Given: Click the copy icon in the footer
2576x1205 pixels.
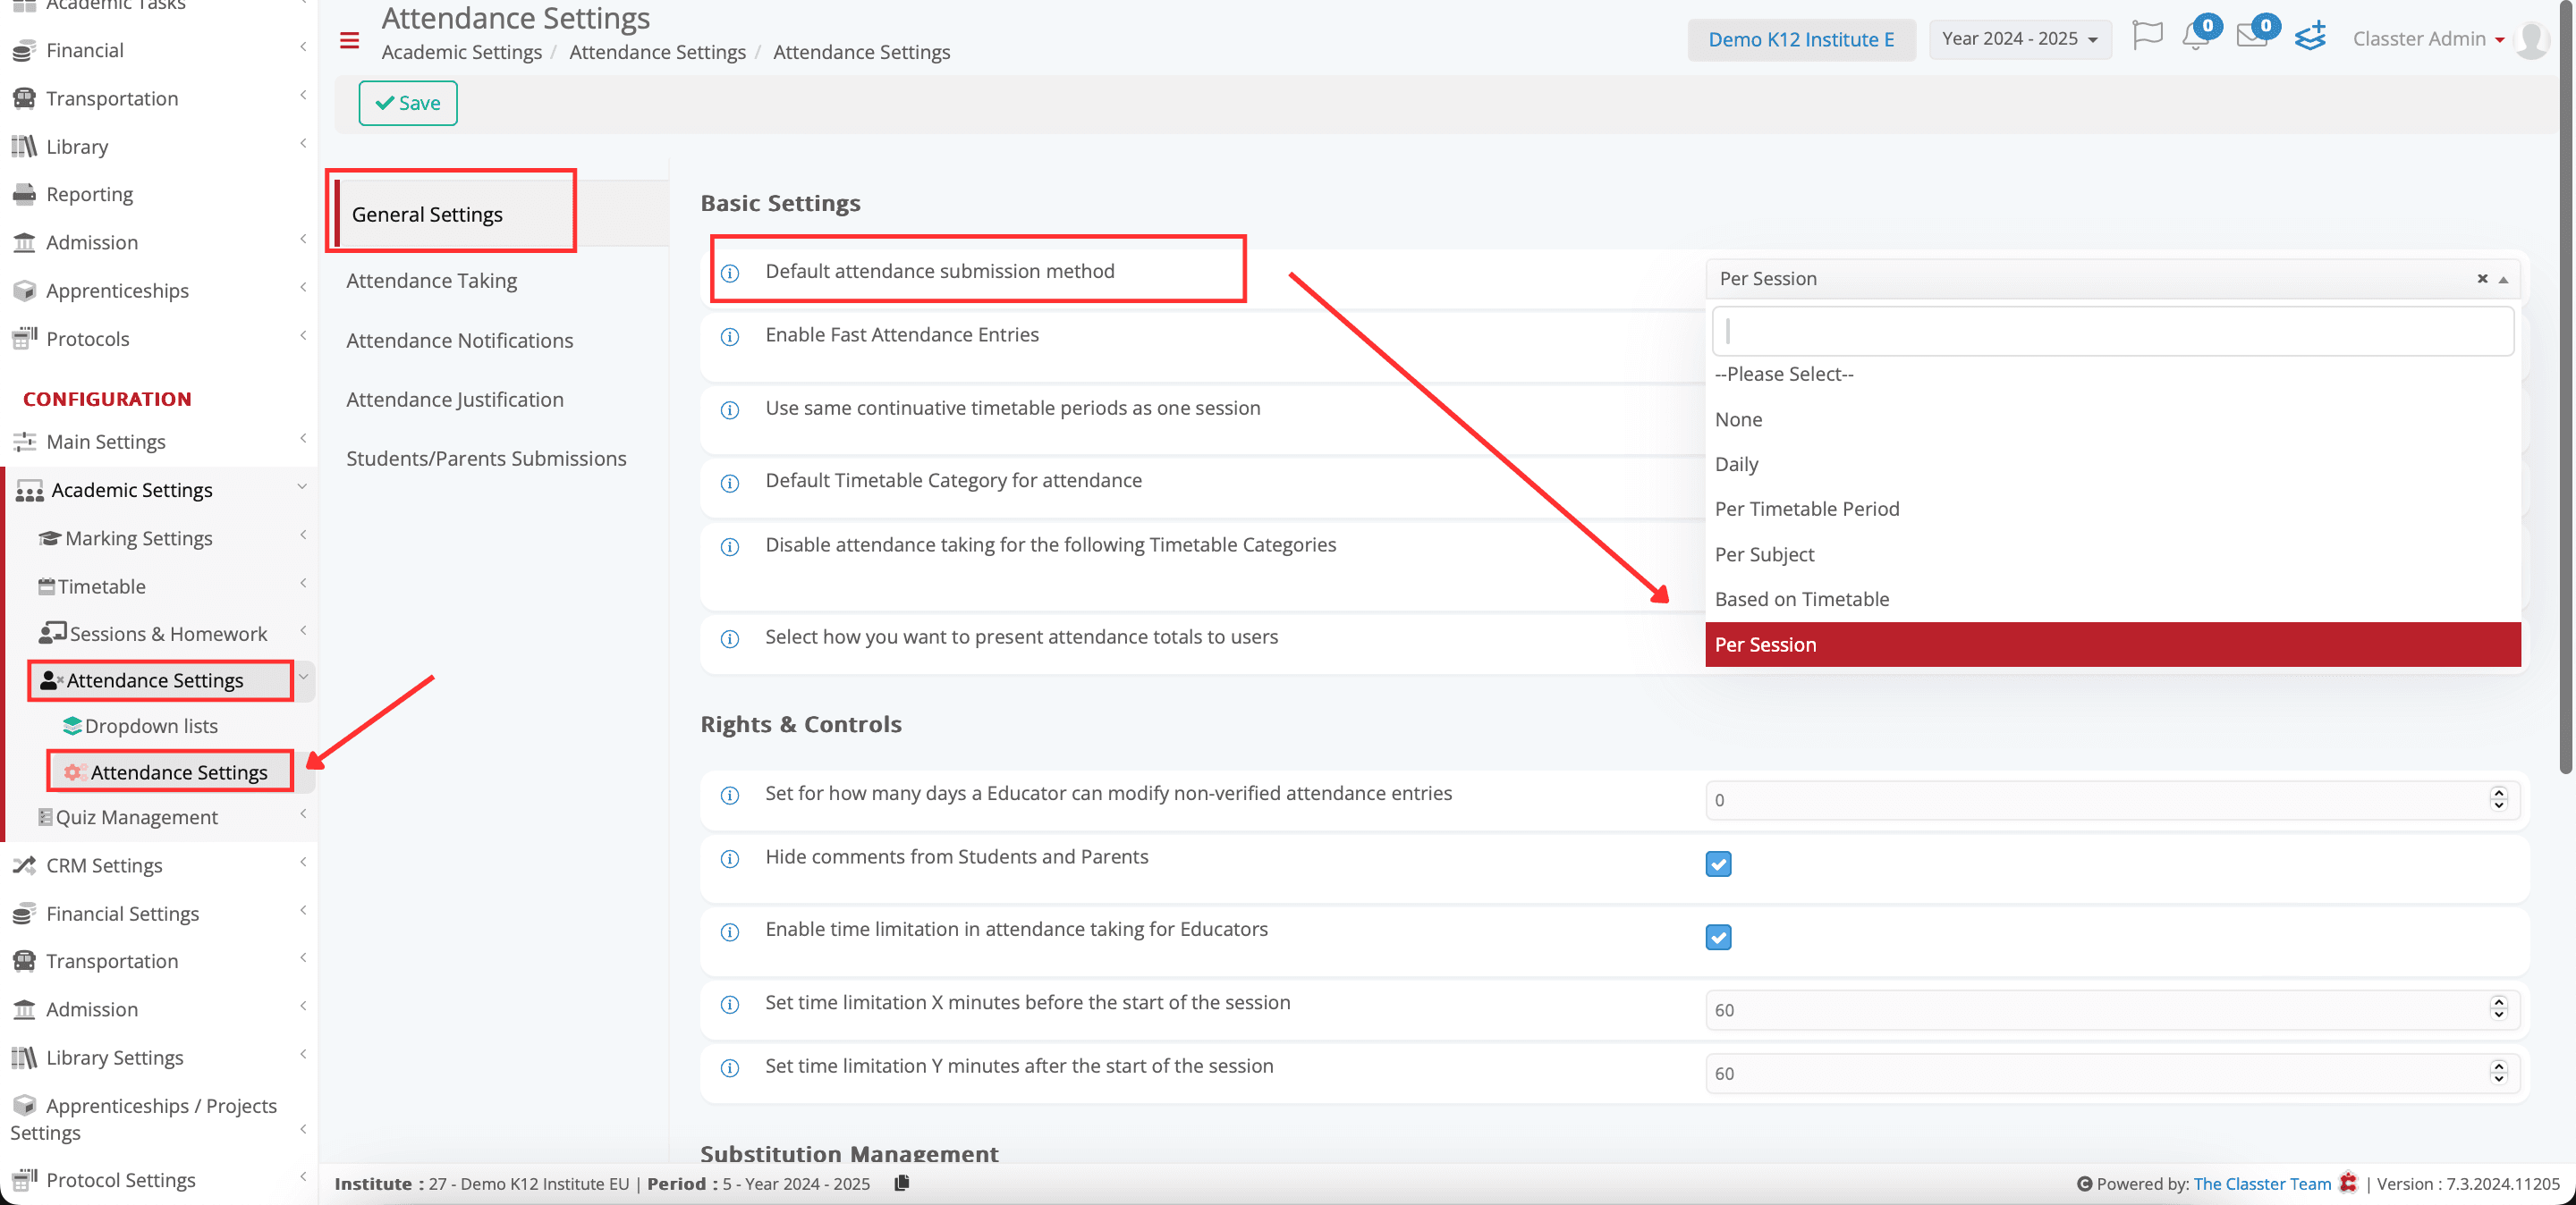Looking at the screenshot, I should click(x=901, y=1182).
